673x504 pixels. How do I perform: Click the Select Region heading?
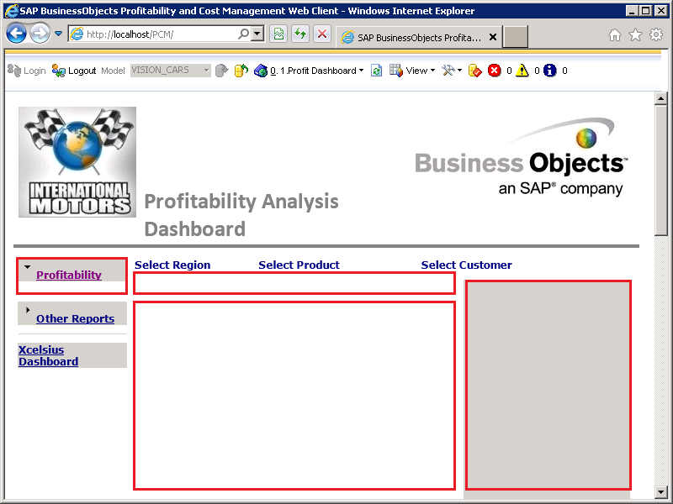point(172,265)
